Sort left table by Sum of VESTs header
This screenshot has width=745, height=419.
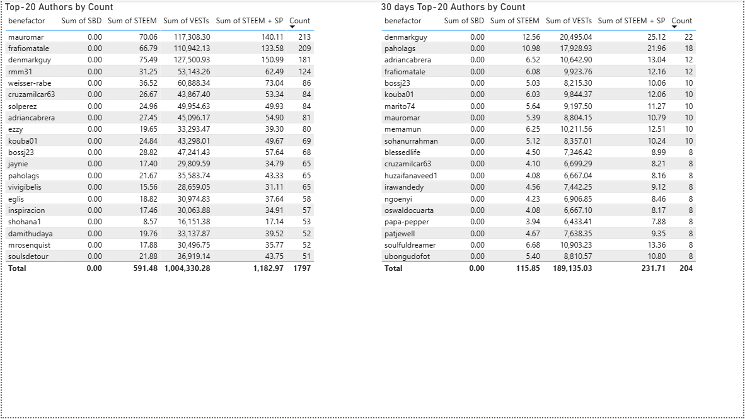(x=187, y=21)
